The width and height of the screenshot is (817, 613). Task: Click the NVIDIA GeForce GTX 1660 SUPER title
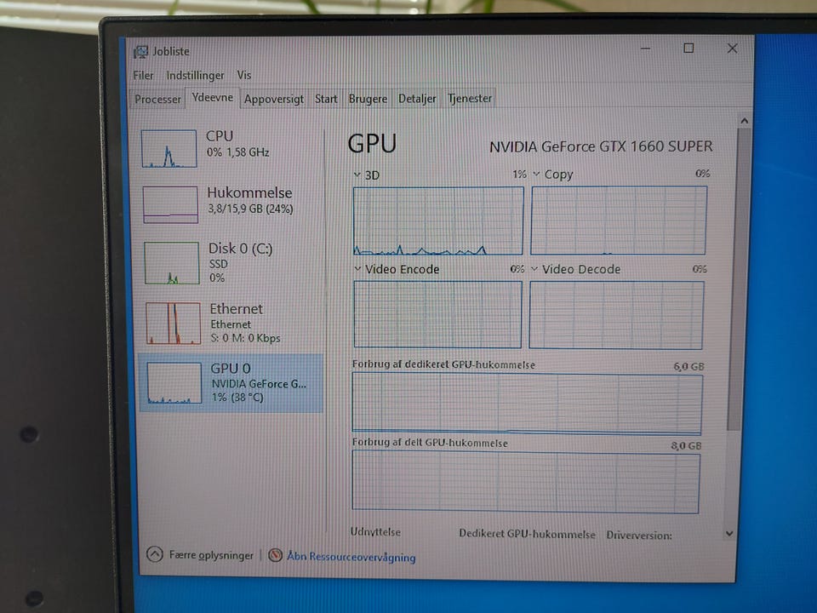click(601, 146)
